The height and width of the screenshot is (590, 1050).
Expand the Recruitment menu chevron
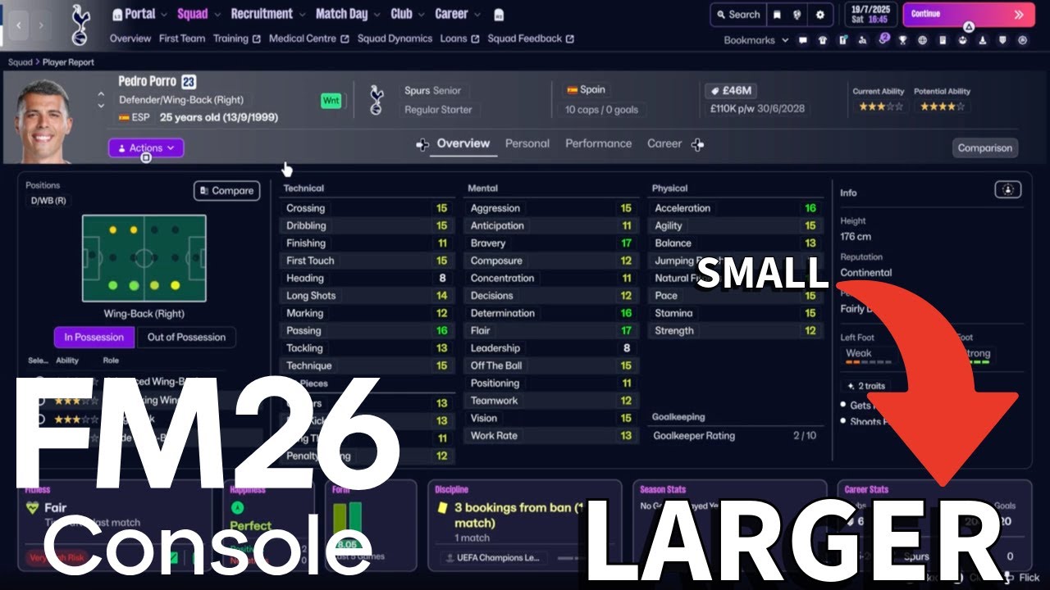pyautogui.click(x=301, y=15)
